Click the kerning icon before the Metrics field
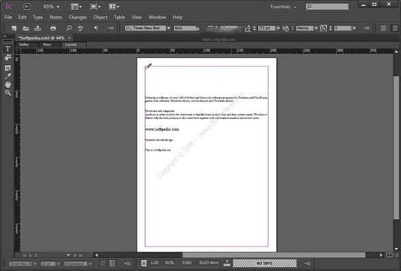 pyautogui.click(x=285, y=28)
